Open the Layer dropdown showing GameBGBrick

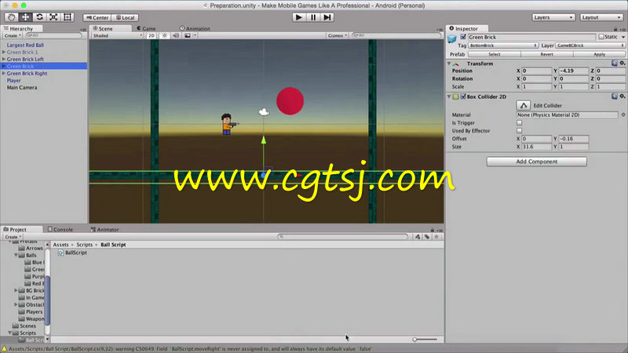(590, 45)
